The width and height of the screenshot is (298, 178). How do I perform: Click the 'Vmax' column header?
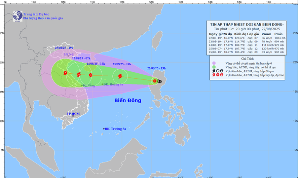tap(266, 34)
